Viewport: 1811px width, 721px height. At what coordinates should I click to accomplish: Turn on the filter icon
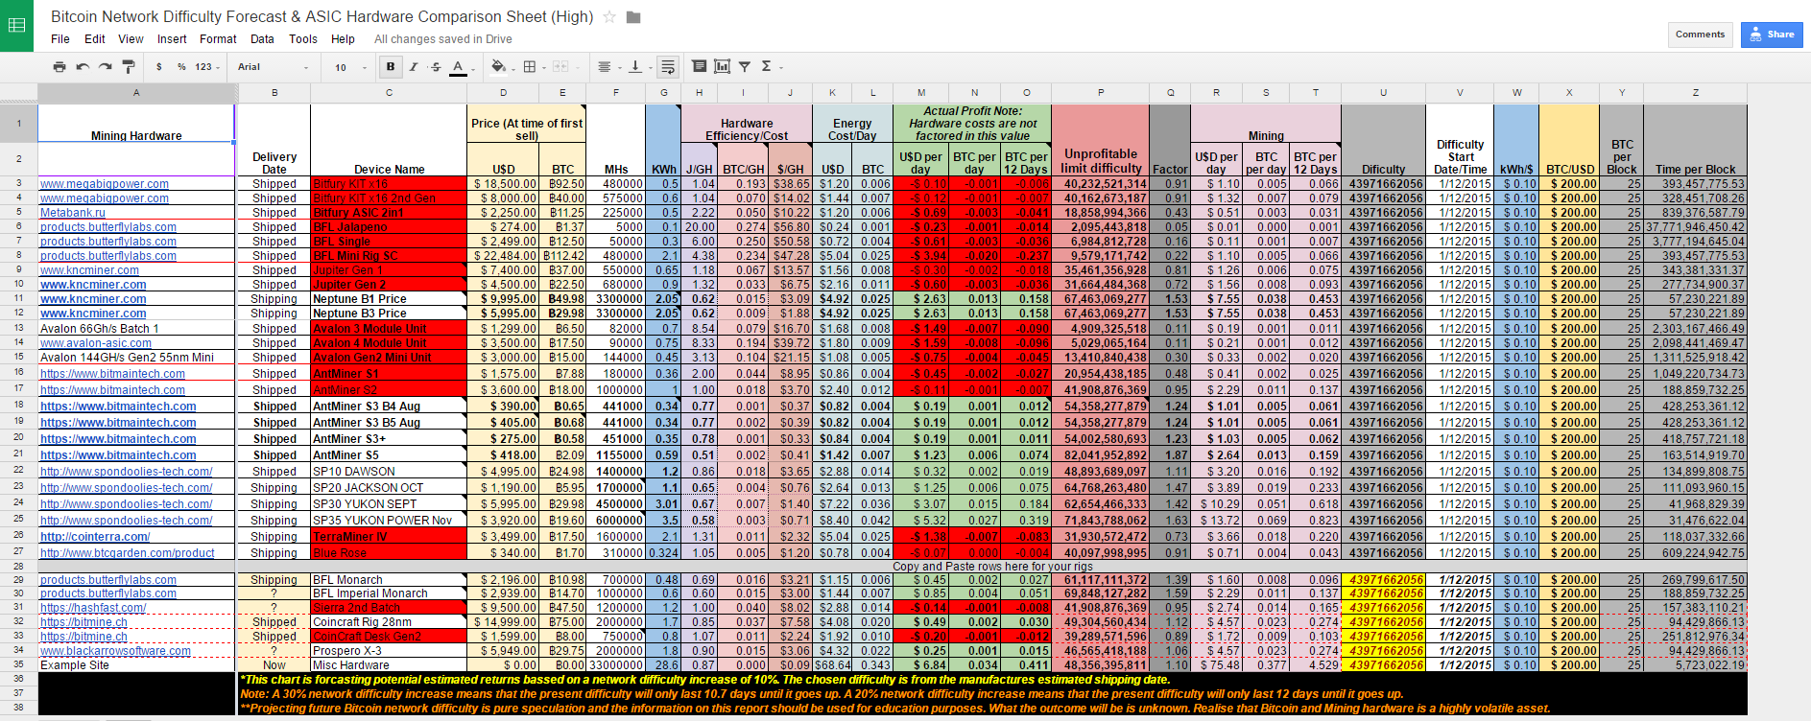[745, 66]
